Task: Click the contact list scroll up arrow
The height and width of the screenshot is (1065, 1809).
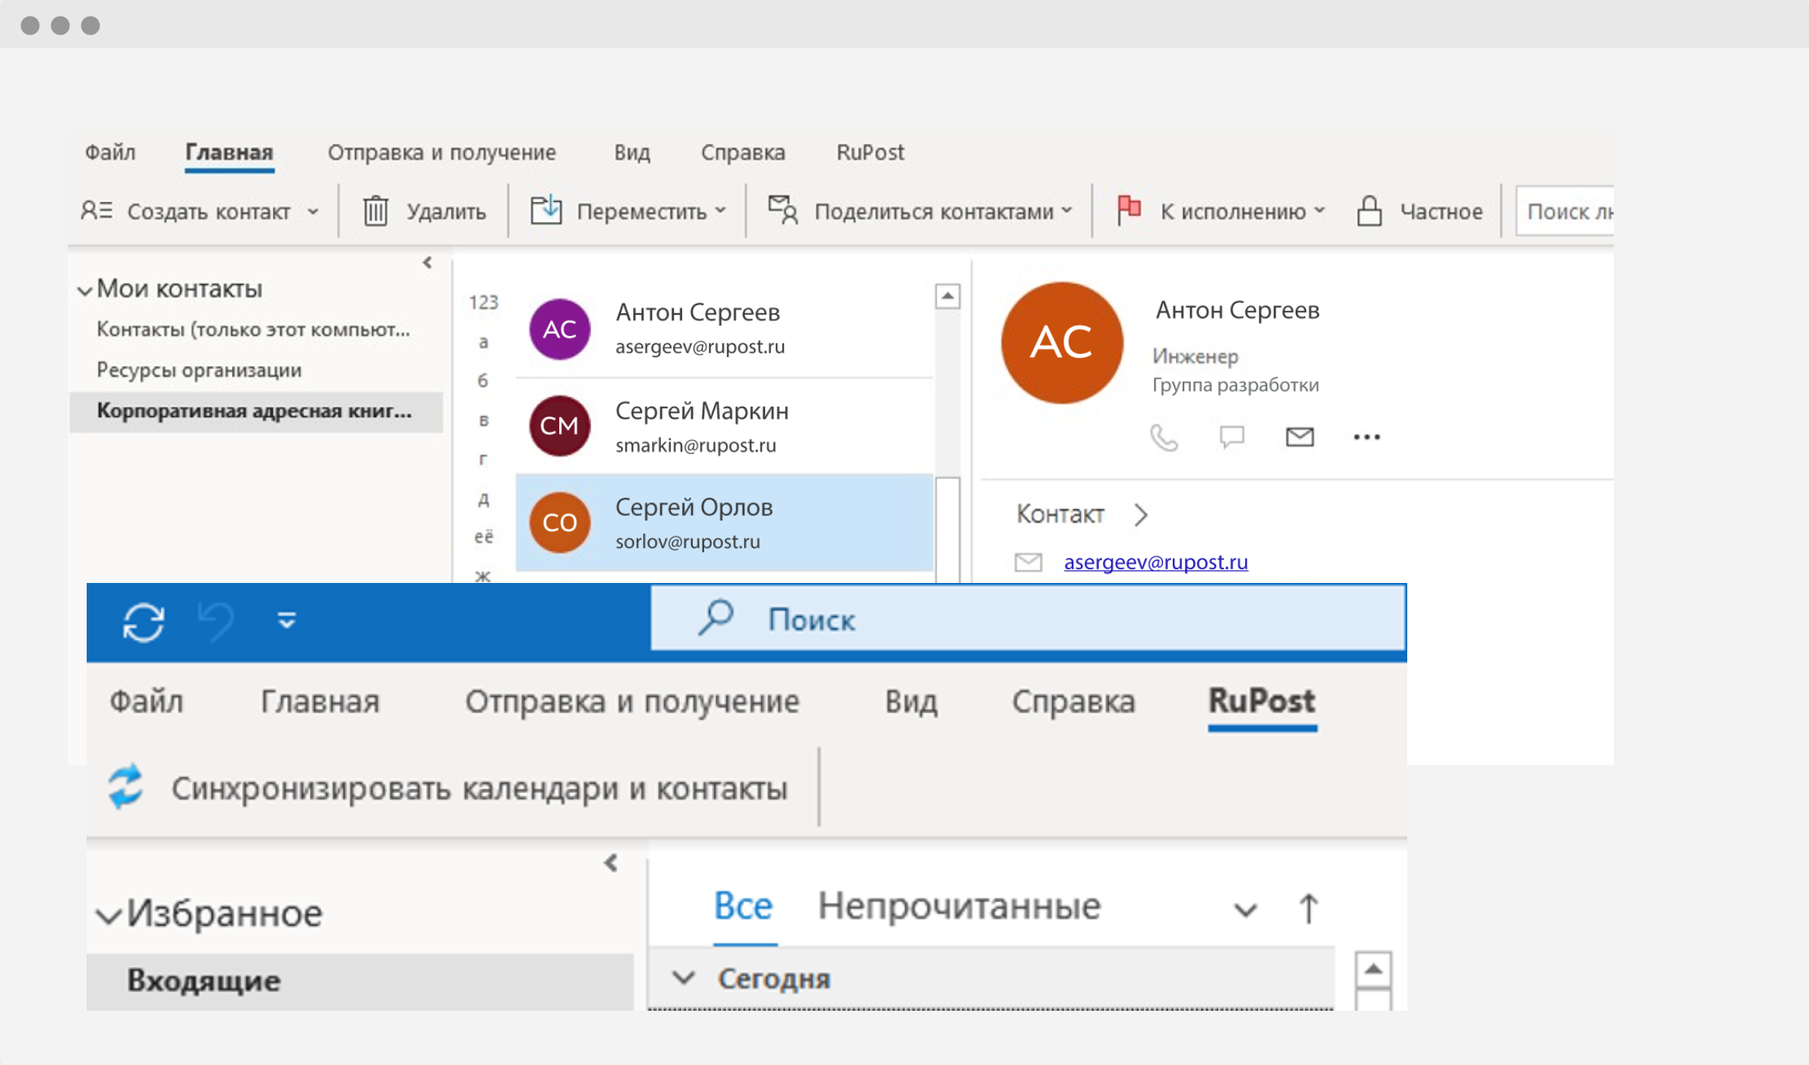Action: pyautogui.click(x=947, y=296)
